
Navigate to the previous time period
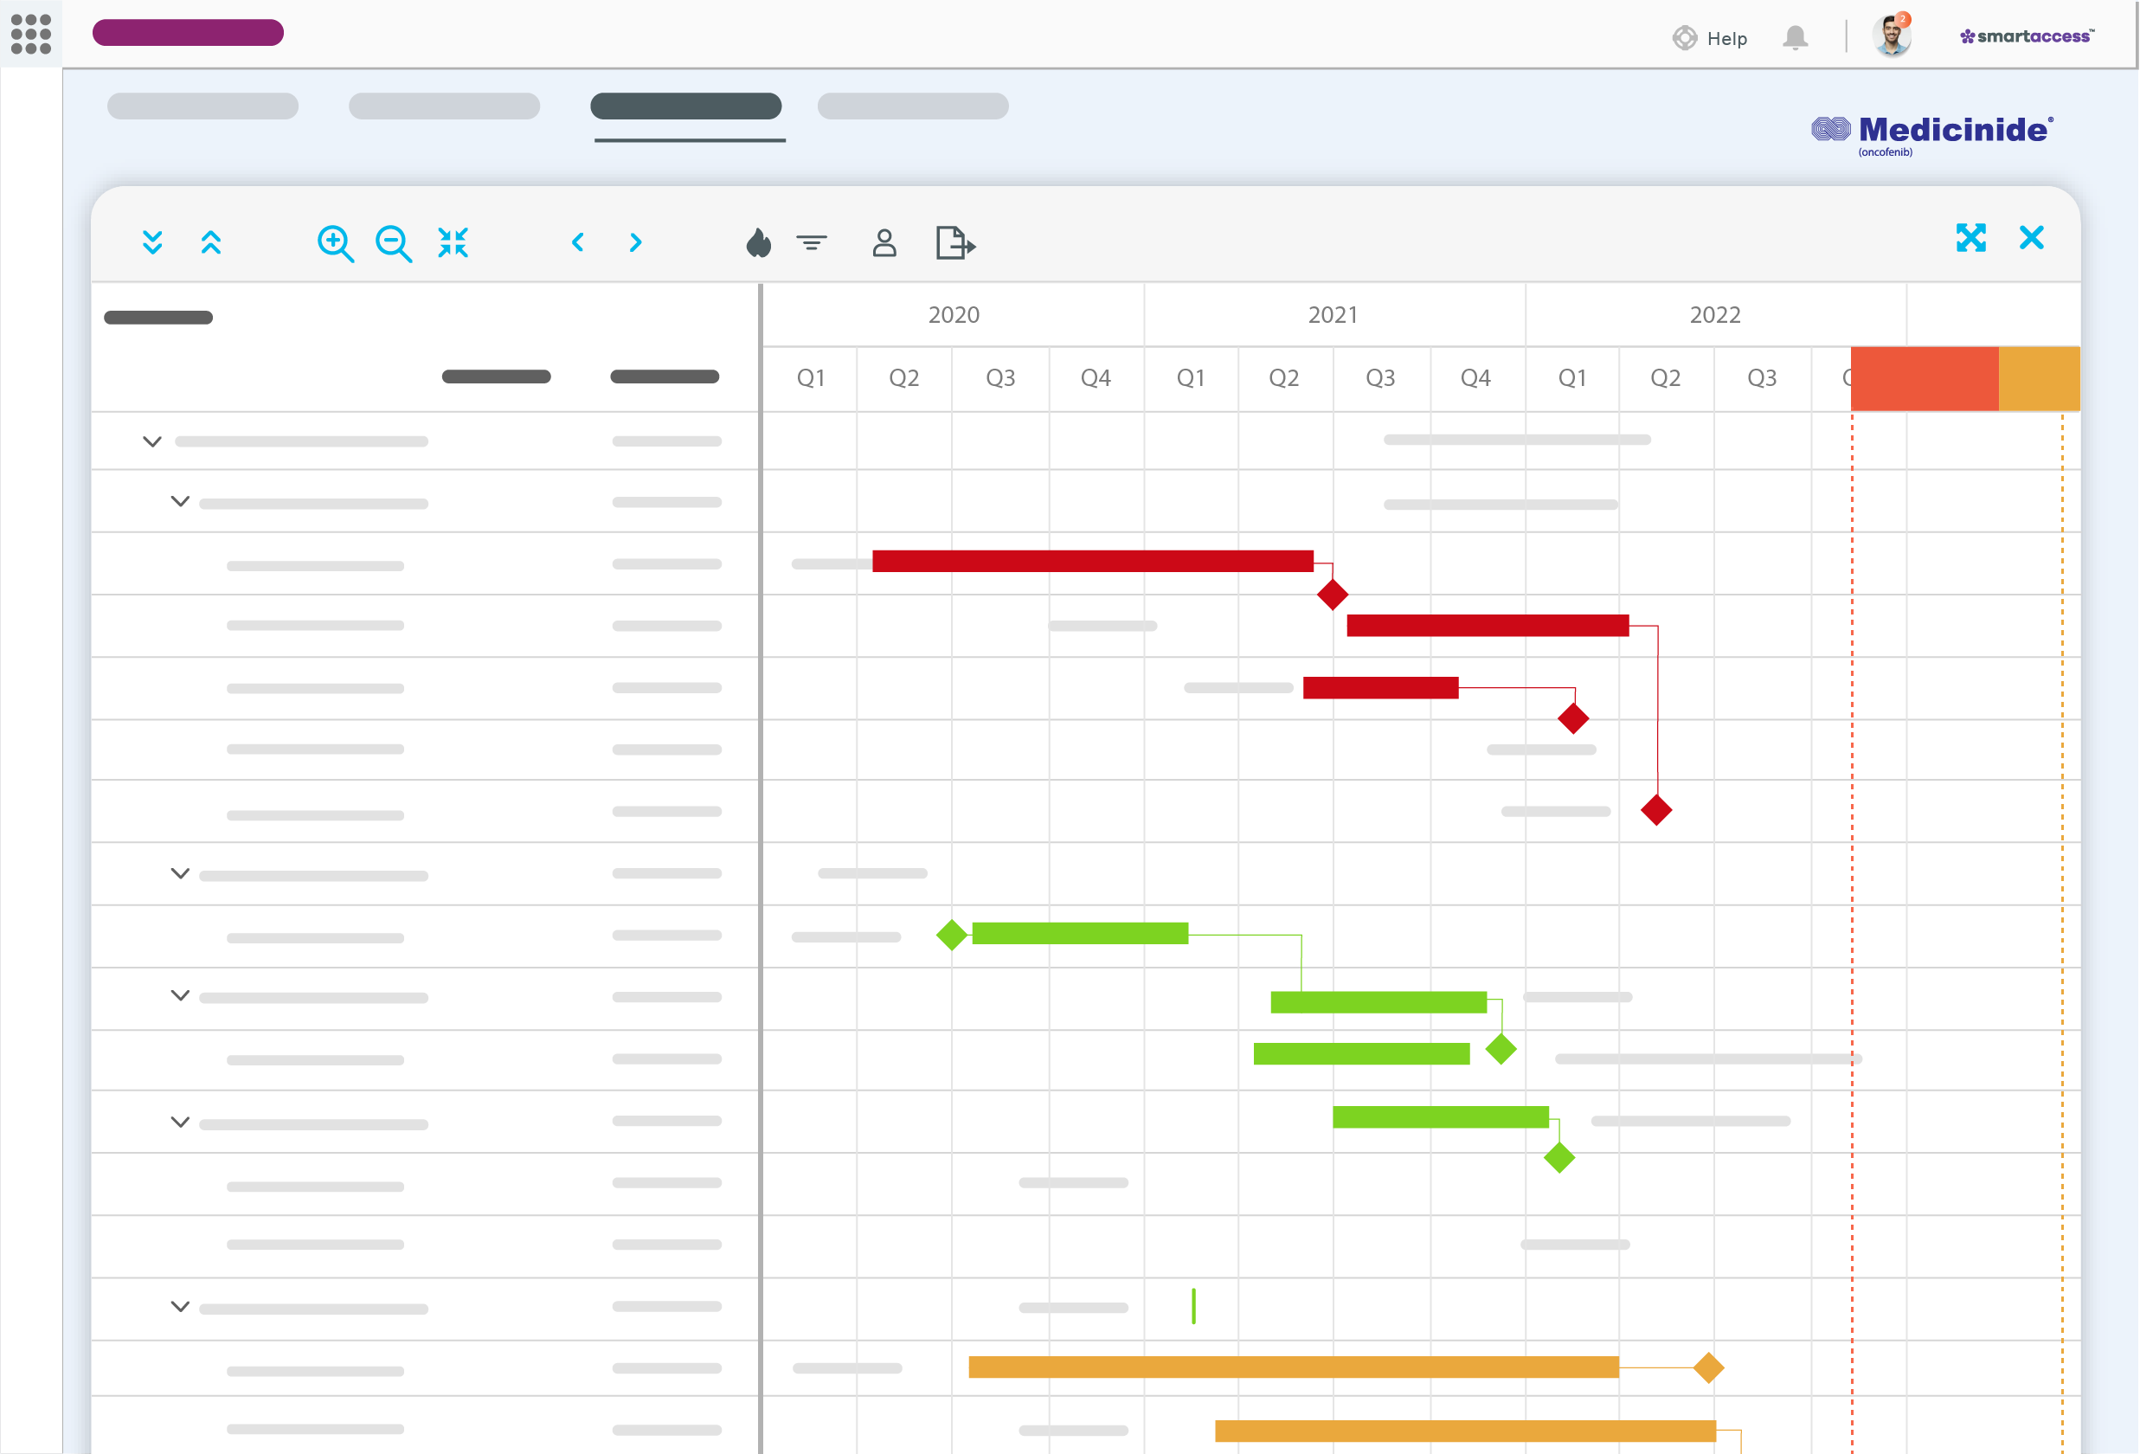click(577, 241)
